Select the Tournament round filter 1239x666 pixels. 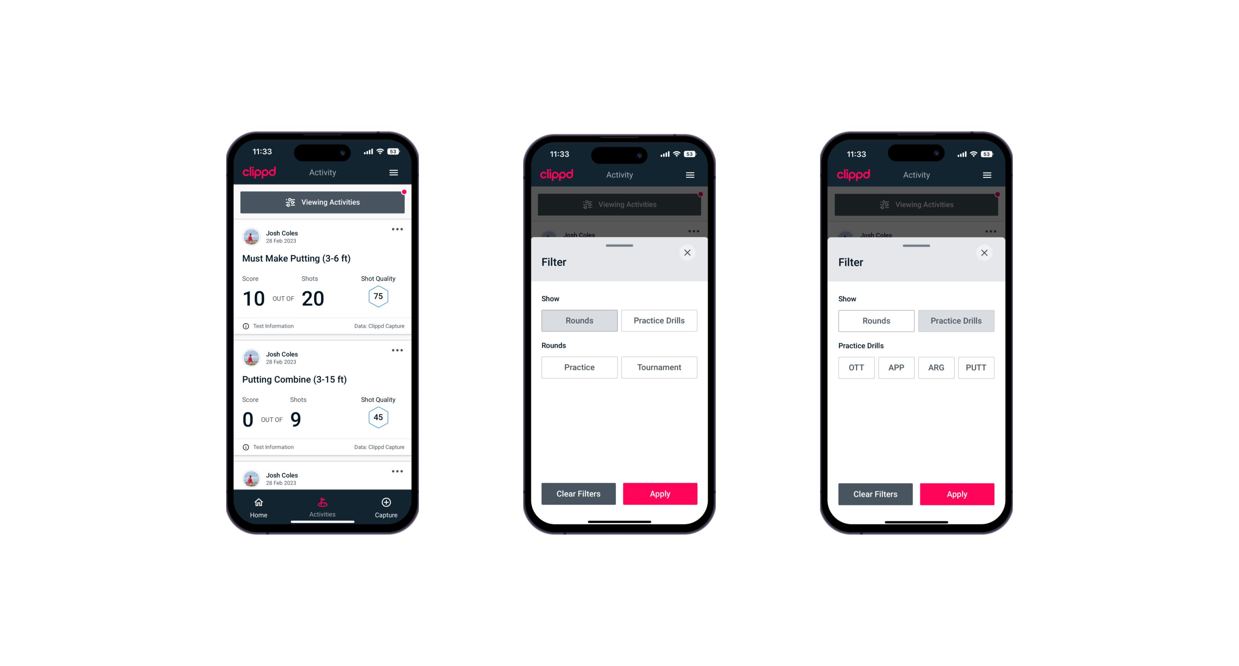658,367
